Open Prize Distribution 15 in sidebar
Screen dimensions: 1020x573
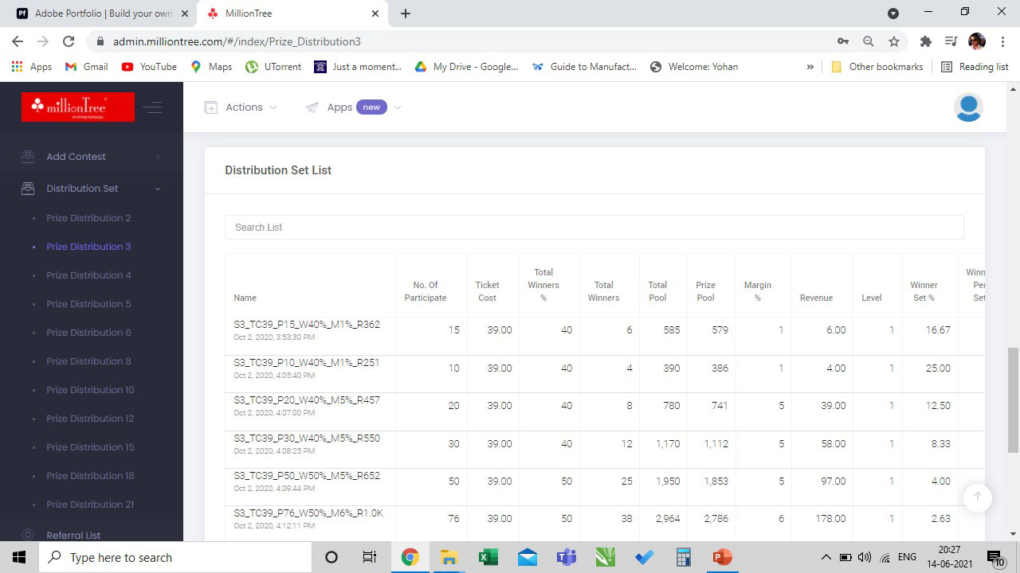tap(90, 447)
